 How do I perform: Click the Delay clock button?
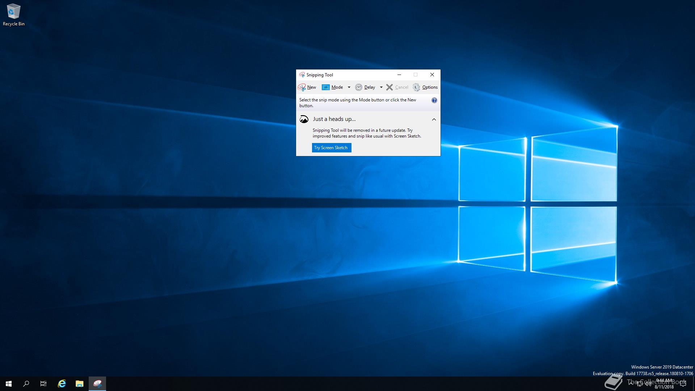(x=365, y=87)
